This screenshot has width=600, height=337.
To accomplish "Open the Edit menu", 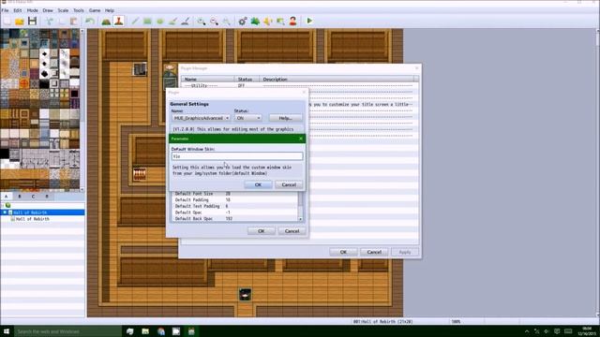I will pos(18,10).
